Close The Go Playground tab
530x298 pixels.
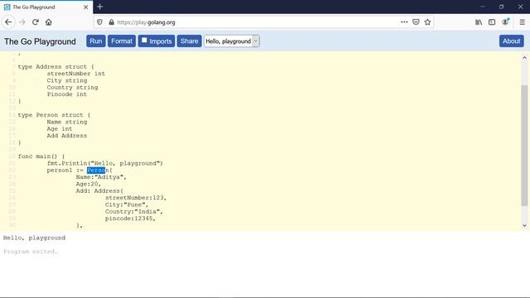[x=86, y=7]
